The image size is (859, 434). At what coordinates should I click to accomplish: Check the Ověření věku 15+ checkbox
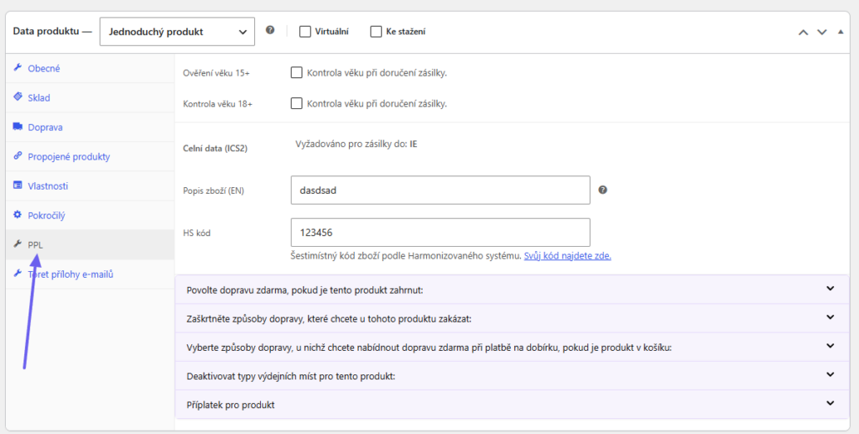click(296, 72)
